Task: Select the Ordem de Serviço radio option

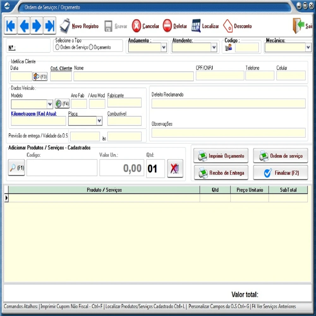Action: pyautogui.click(x=58, y=47)
